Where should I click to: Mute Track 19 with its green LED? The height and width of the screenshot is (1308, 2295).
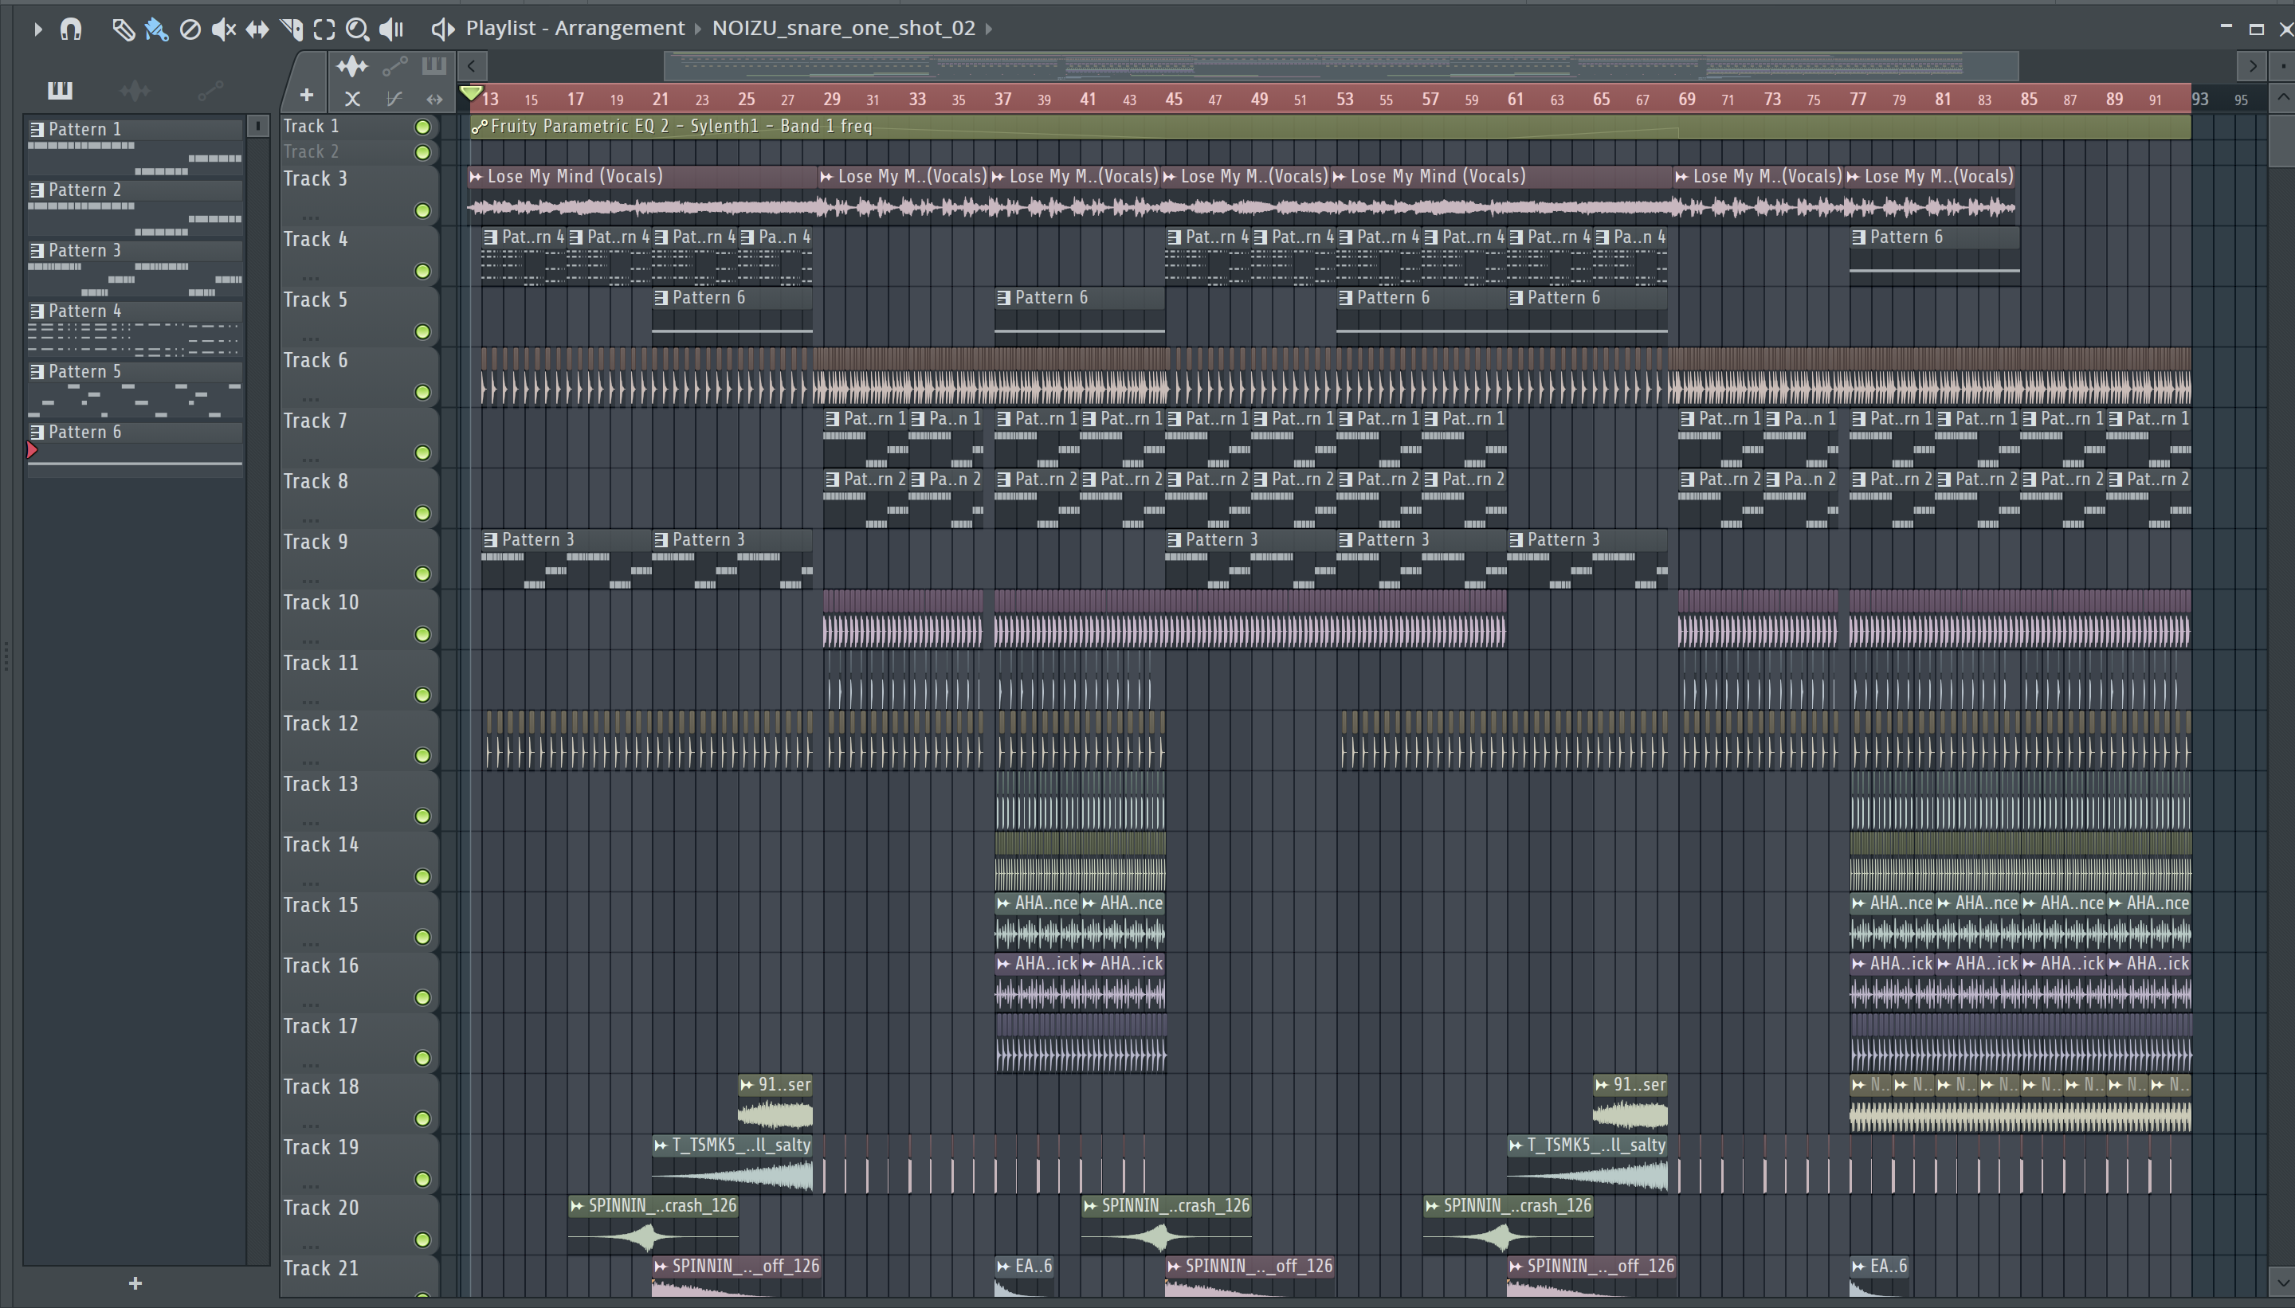pos(422,1179)
